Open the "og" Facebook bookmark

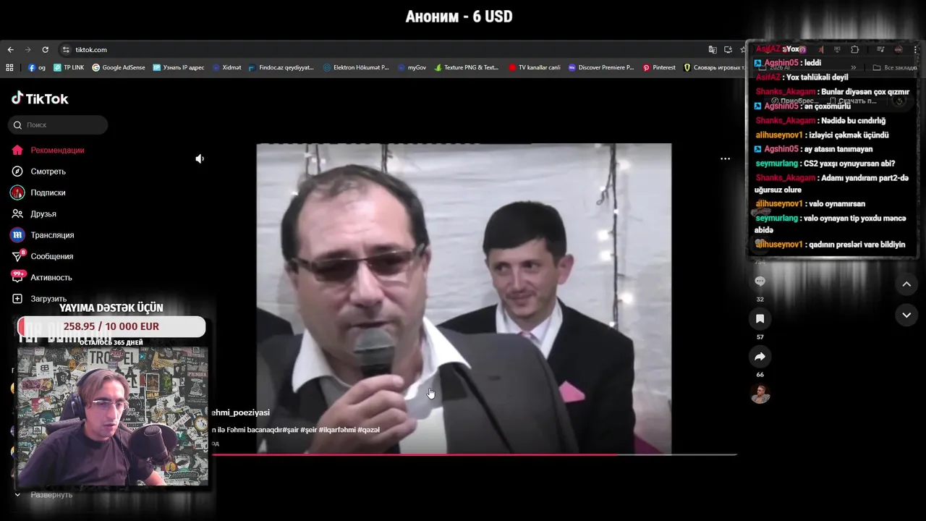click(x=37, y=67)
